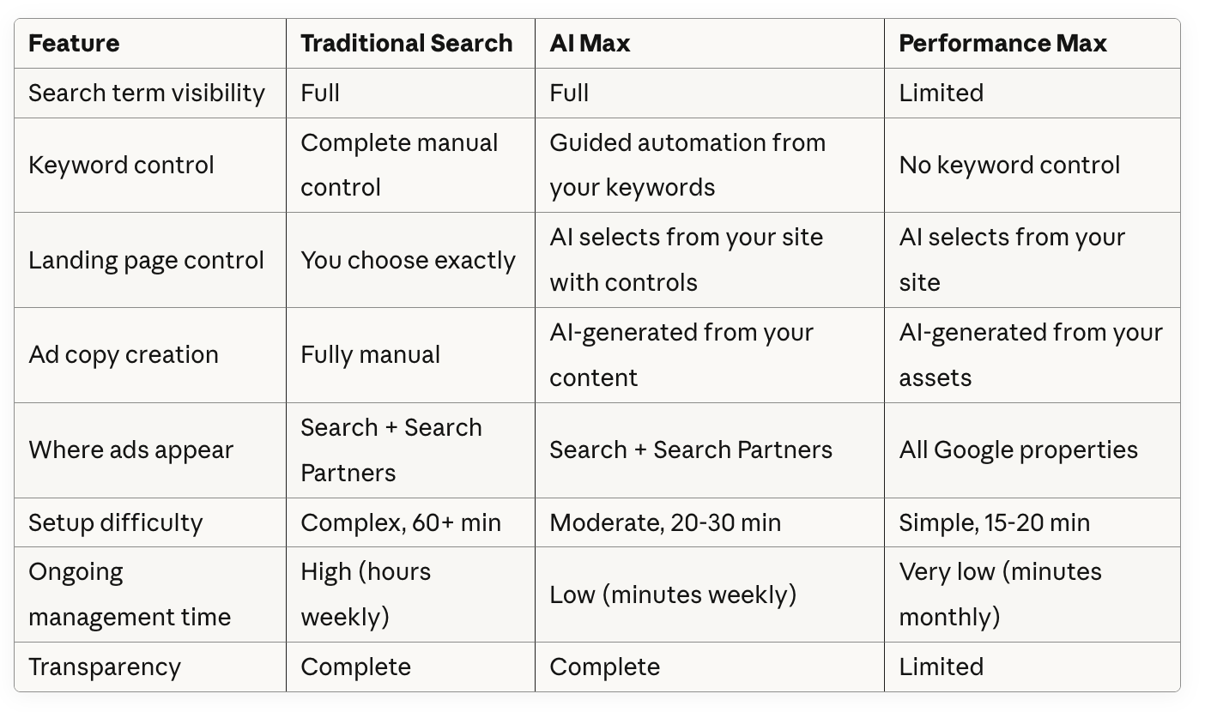Click the AI Max column header
1205x712 pixels.
click(590, 44)
